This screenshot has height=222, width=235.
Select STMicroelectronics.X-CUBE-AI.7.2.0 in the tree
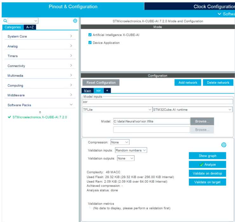(x=40, y=117)
